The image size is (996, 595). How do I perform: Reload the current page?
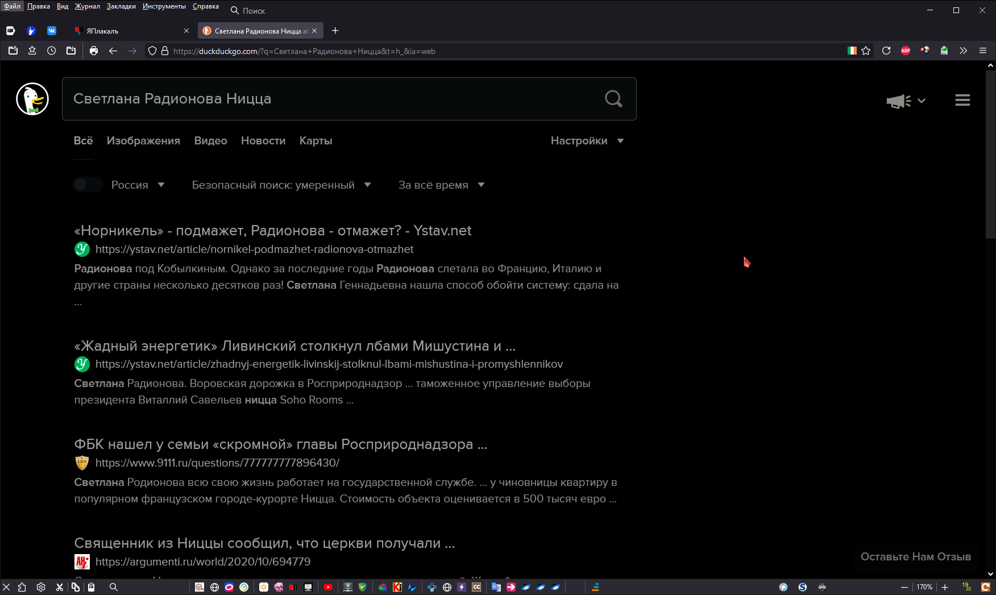click(886, 51)
